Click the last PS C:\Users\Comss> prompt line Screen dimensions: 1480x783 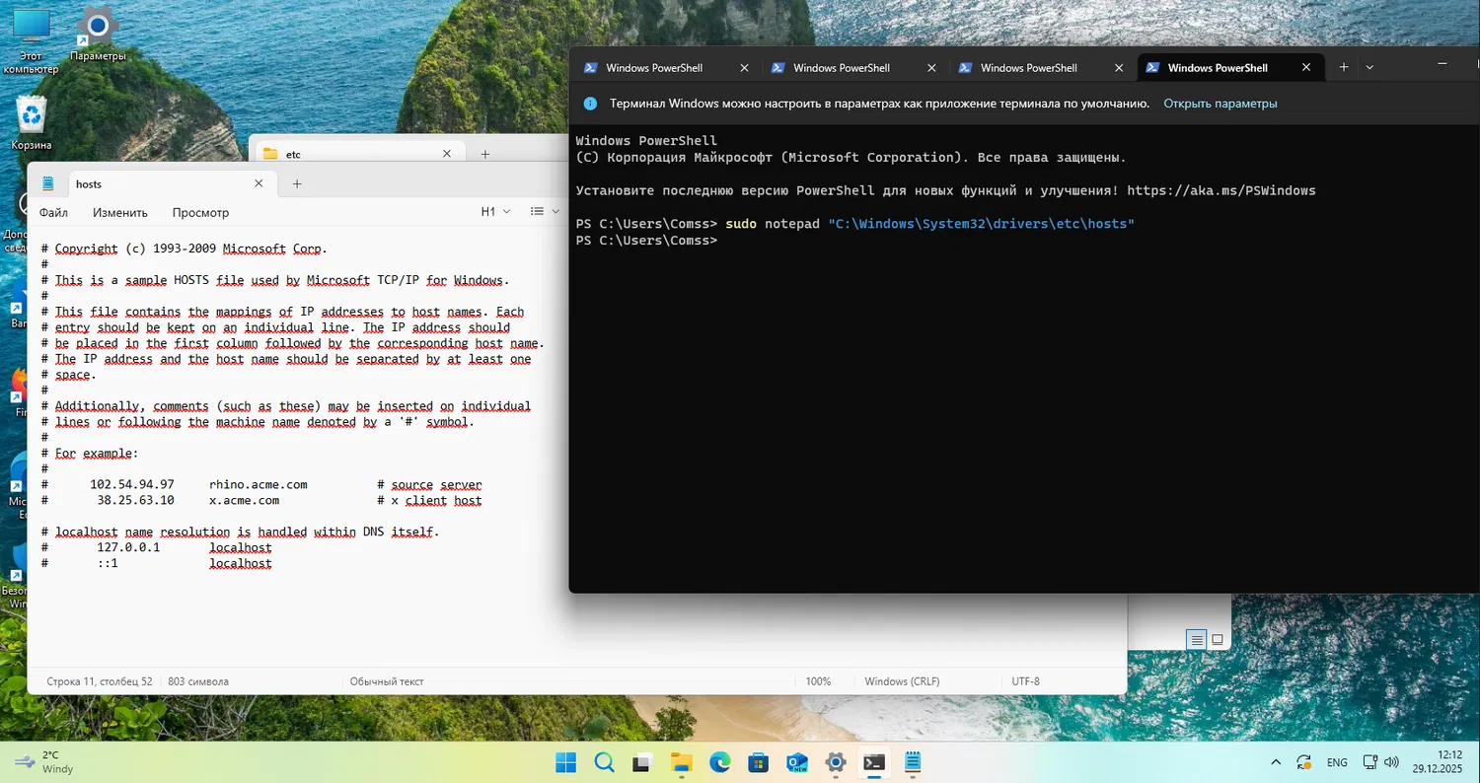click(646, 241)
